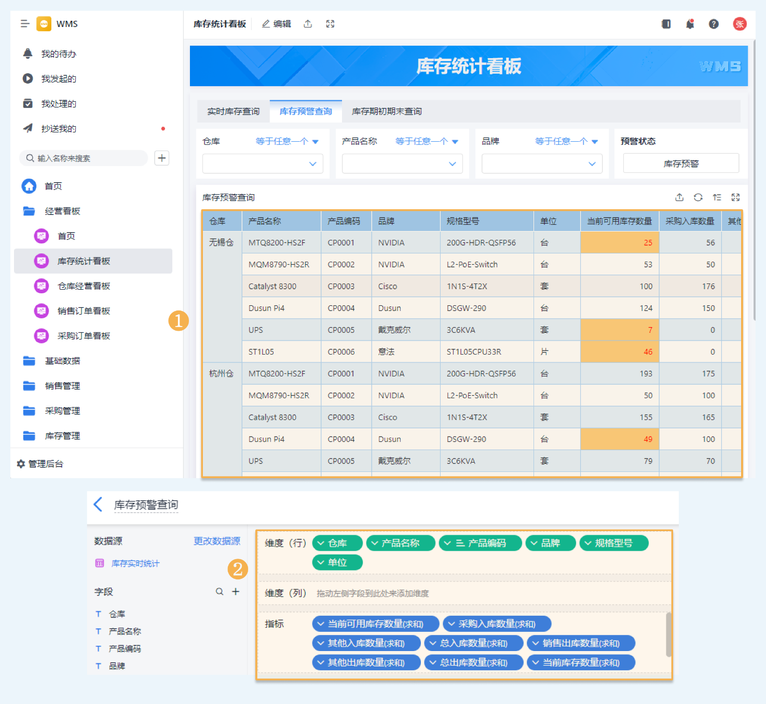Click the fullscreen icon beside the dashboard title
766x704 pixels.
330,24
